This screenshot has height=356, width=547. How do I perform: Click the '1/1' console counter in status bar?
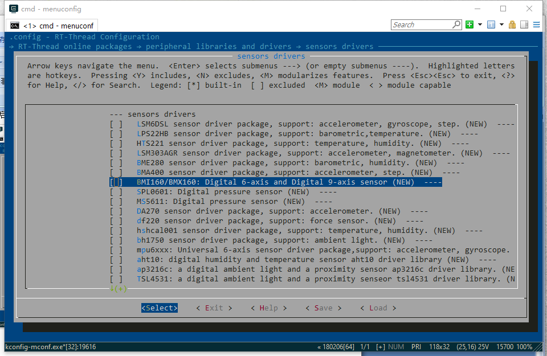365,347
